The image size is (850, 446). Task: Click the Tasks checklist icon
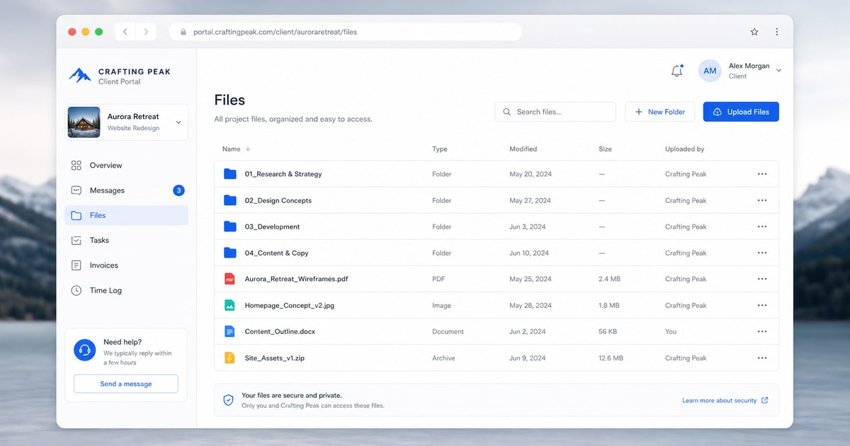point(76,240)
